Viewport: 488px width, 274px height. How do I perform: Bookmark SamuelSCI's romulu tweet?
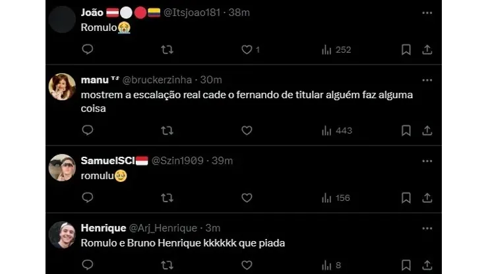[406, 198]
